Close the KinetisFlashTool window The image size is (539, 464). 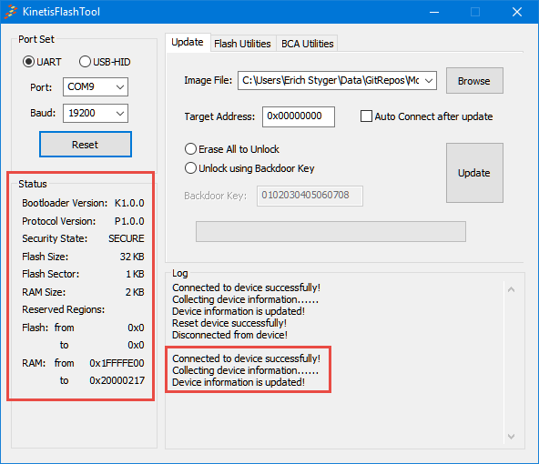(517, 12)
